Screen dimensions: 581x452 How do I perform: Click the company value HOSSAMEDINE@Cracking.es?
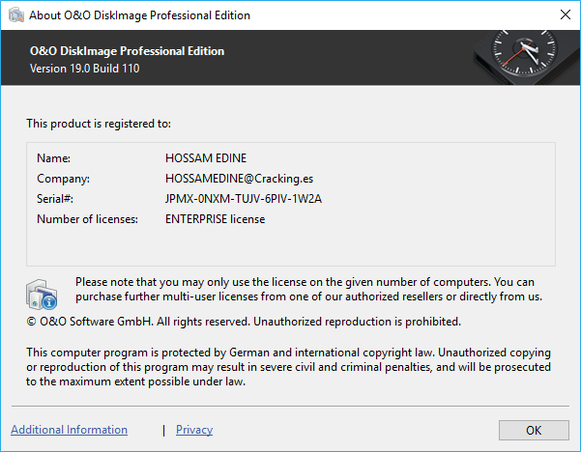[x=239, y=179]
